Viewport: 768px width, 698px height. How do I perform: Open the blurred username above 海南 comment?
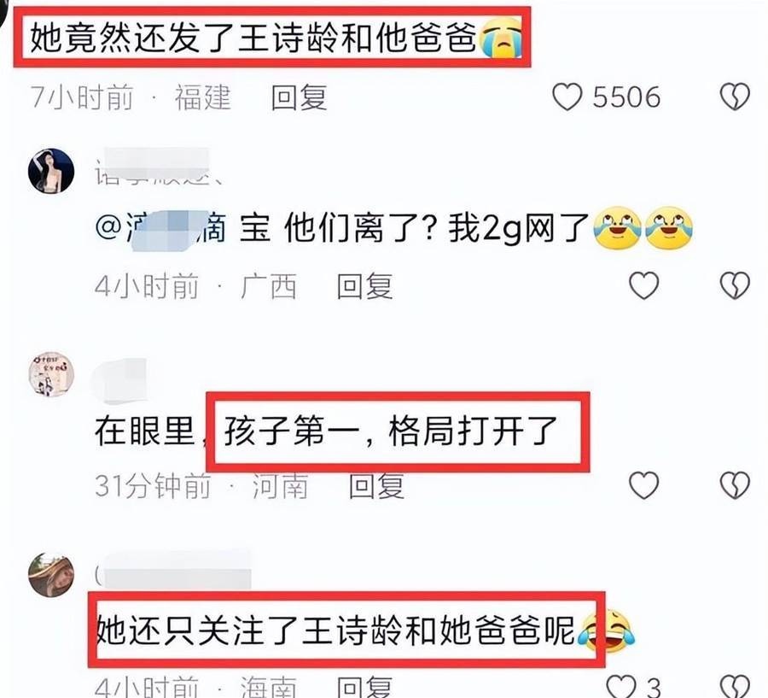(x=172, y=570)
